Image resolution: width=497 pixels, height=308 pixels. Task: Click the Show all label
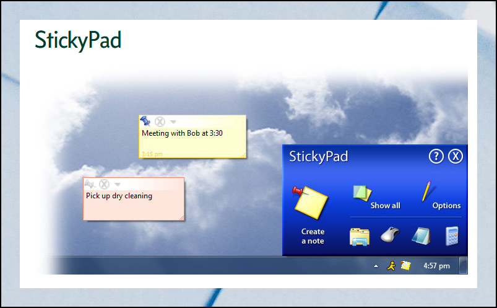[386, 206]
